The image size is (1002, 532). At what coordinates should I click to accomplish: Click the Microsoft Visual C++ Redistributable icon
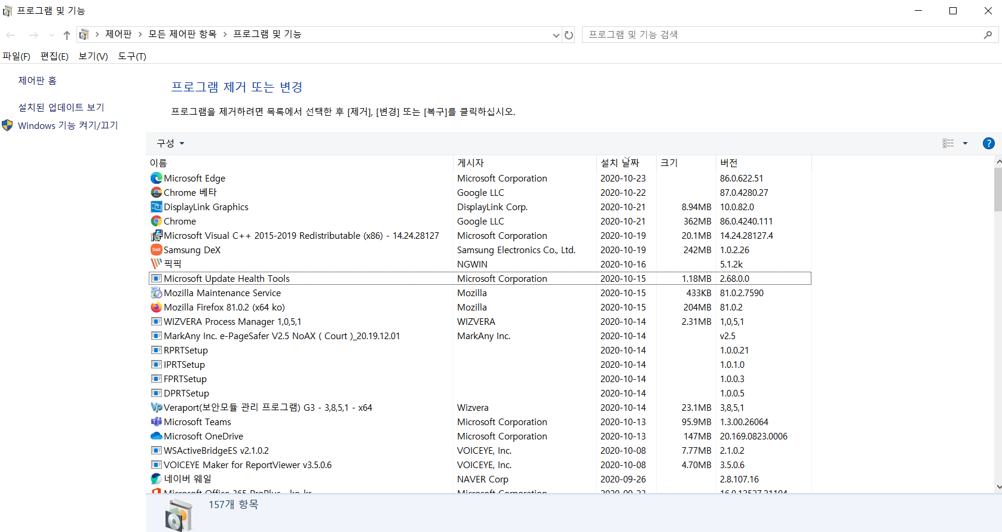[157, 235]
